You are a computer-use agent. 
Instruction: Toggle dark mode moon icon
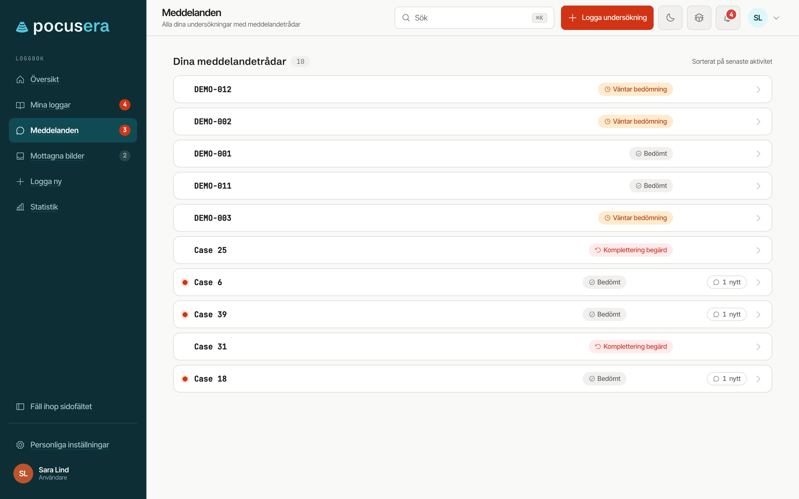click(670, 18)
